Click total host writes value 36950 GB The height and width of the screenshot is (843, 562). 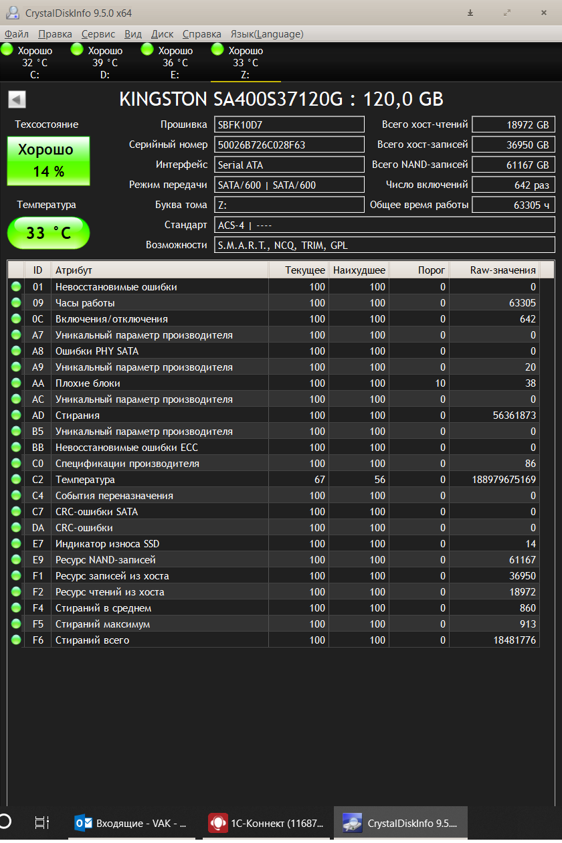(513, 145)
